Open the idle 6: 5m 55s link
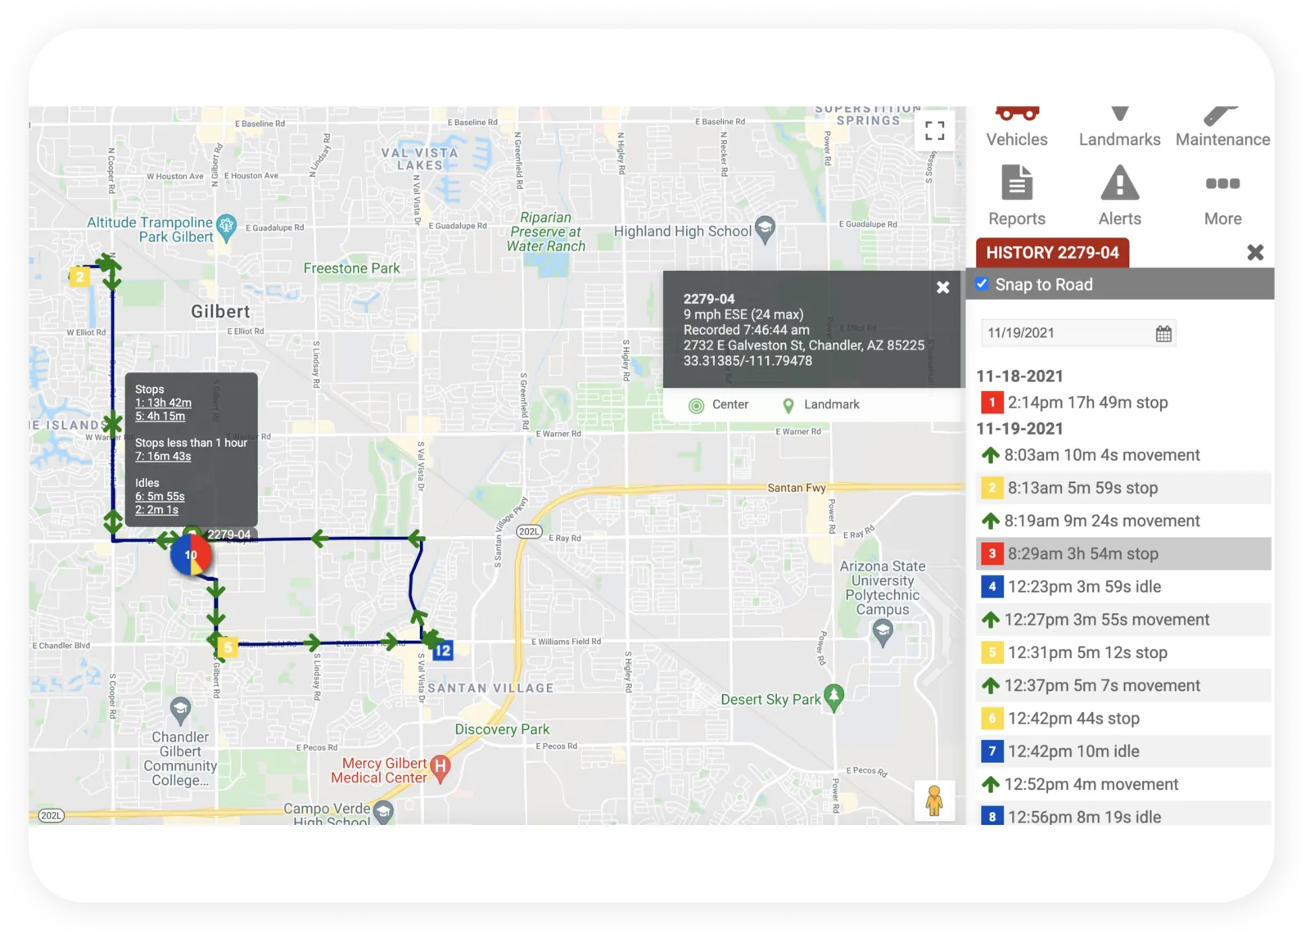This screenshot has width=1310, height=938. (x=160, y=496)
